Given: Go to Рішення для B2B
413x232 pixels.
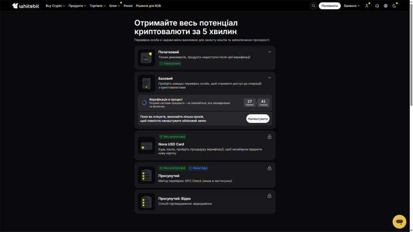Looking at the screenshot, I should [149, 6].
